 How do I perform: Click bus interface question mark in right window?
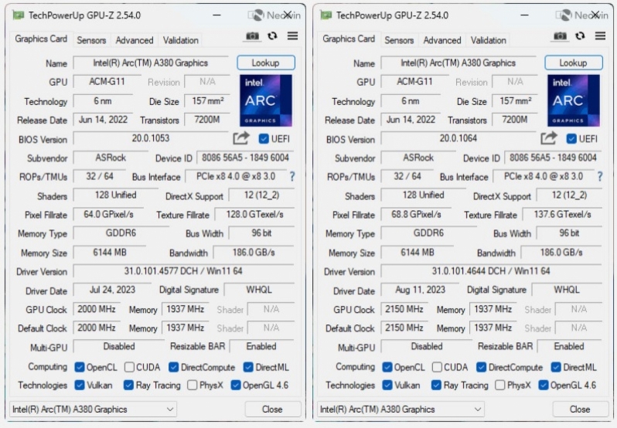(600, 176)
